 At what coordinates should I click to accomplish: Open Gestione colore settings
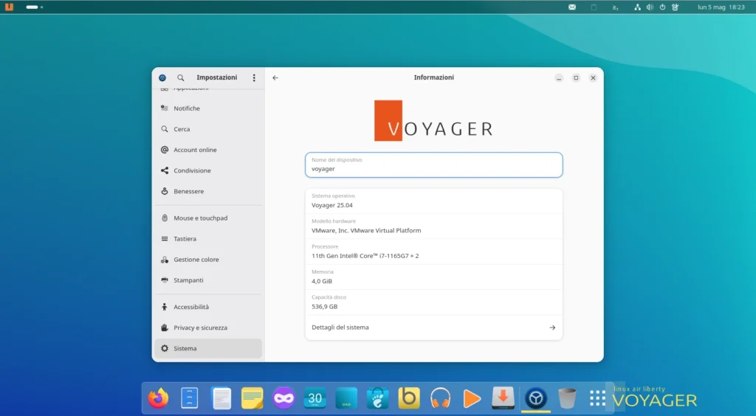[208, 260]
